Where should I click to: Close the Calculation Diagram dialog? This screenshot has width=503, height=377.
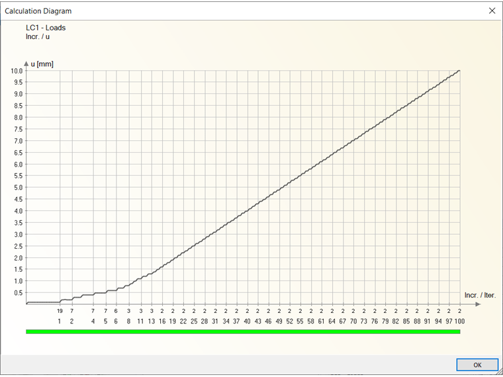click(x=492, y=11)
